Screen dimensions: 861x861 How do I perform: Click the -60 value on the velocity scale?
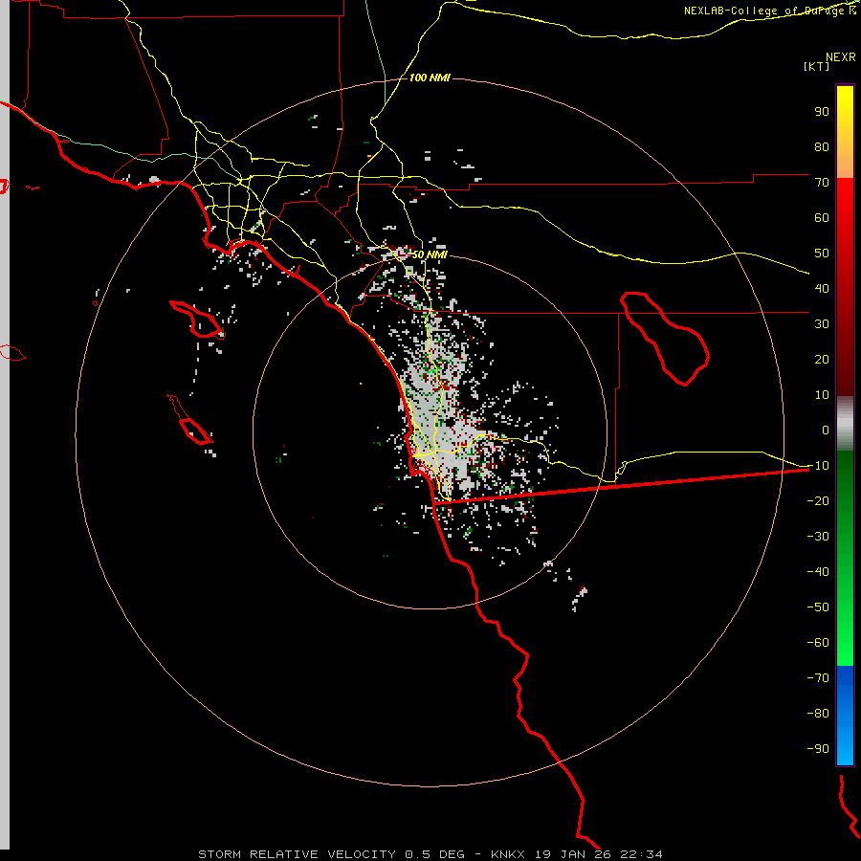818,643
